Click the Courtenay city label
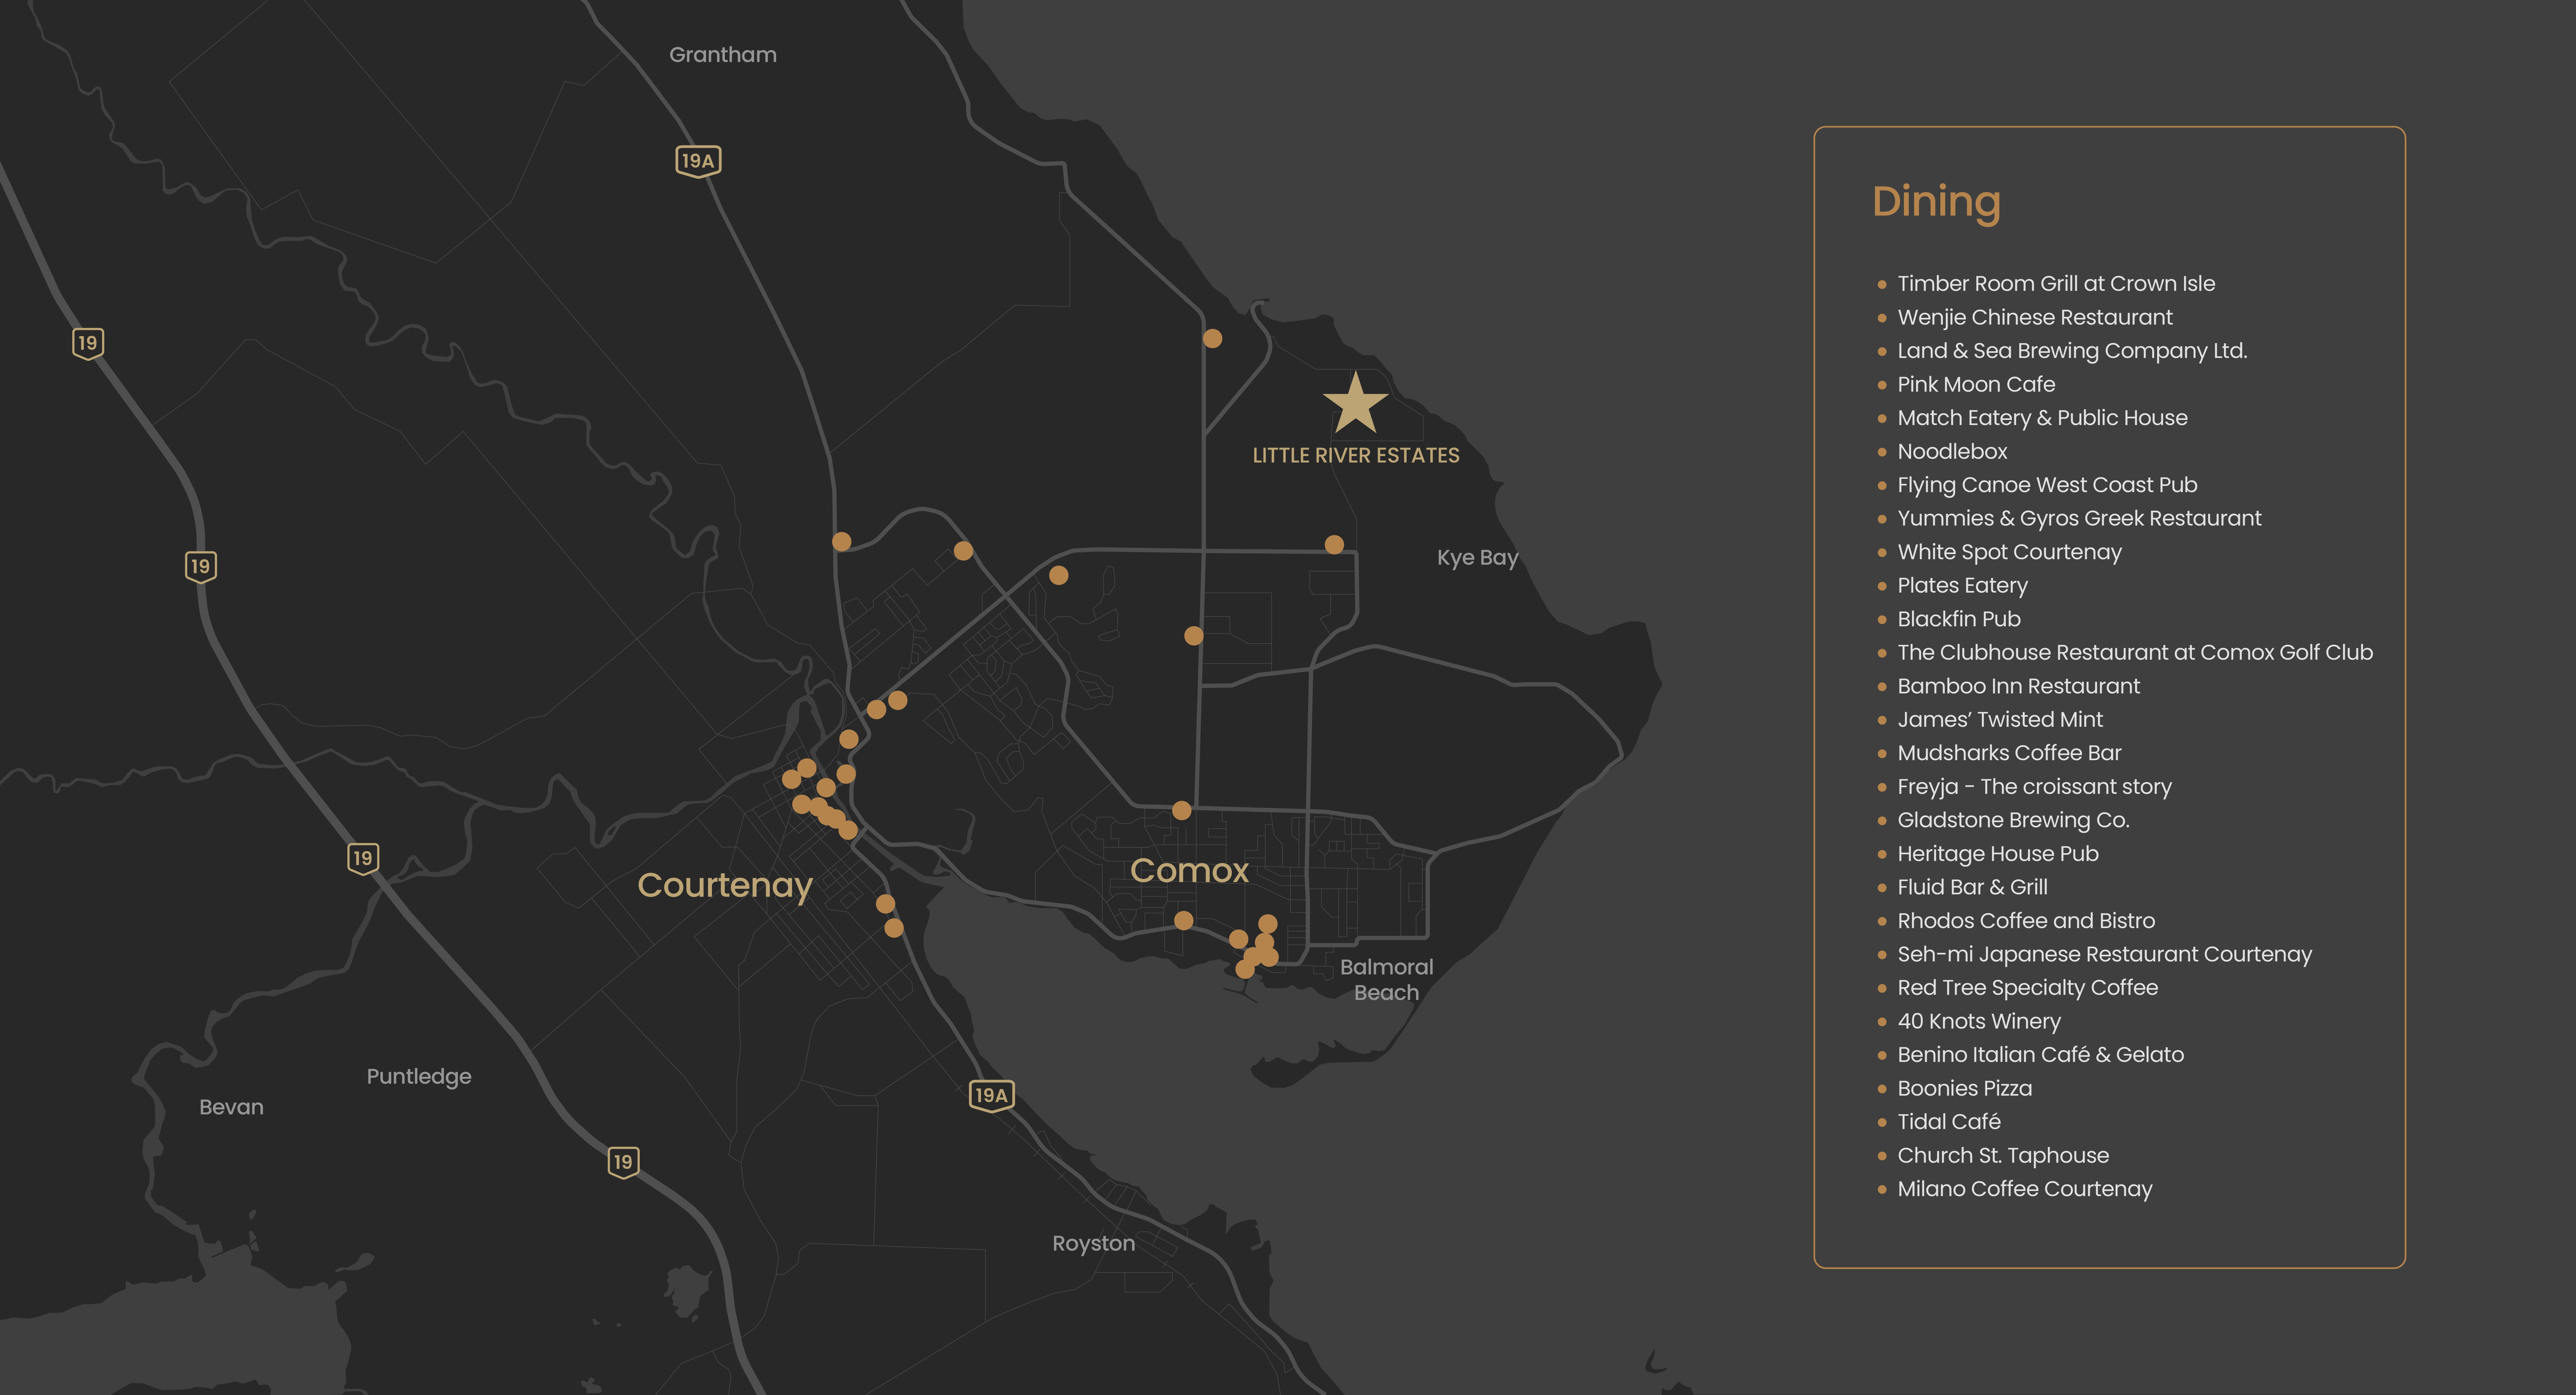 pos(725,886)
